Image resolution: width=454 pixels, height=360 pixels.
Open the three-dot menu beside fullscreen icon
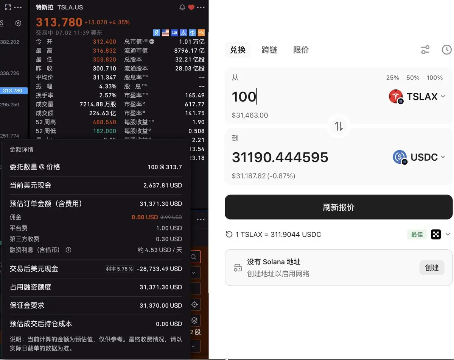[18, 7]
